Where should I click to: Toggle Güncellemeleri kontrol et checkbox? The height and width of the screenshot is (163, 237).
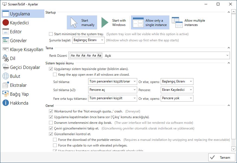(51, 134)
